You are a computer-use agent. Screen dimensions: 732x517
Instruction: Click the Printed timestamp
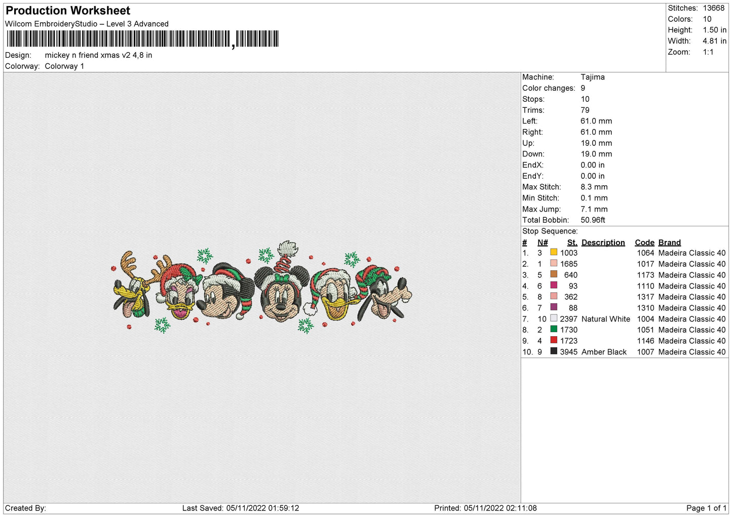(x=485, y=508)
